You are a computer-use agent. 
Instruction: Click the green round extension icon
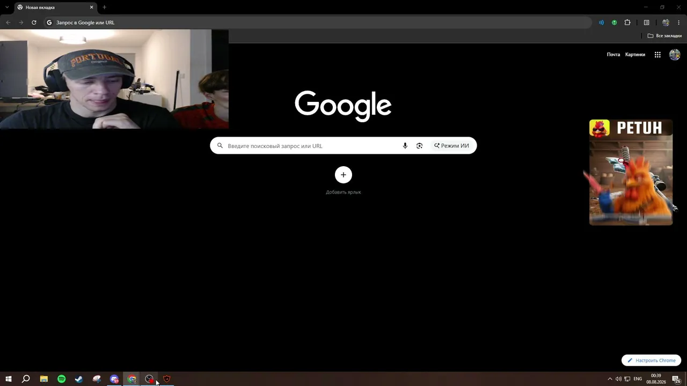tap(614, 23)
